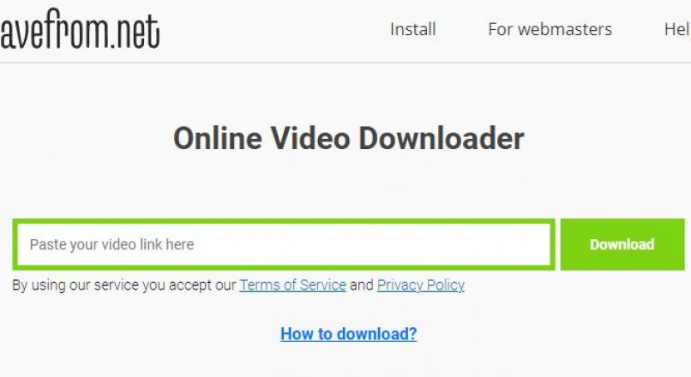Open the How to download? link
Screen dimensions: 691x377
coord(349,334)
